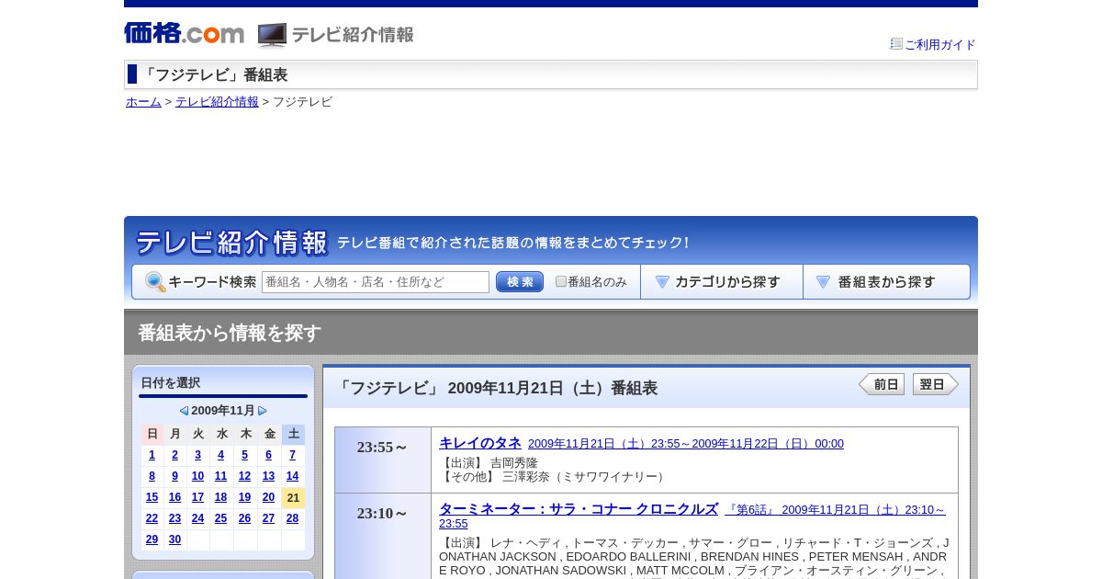The width and height of the screenshot is (1102, 579).
Task: Select calendar date 28
Action: tap(292, 518)
